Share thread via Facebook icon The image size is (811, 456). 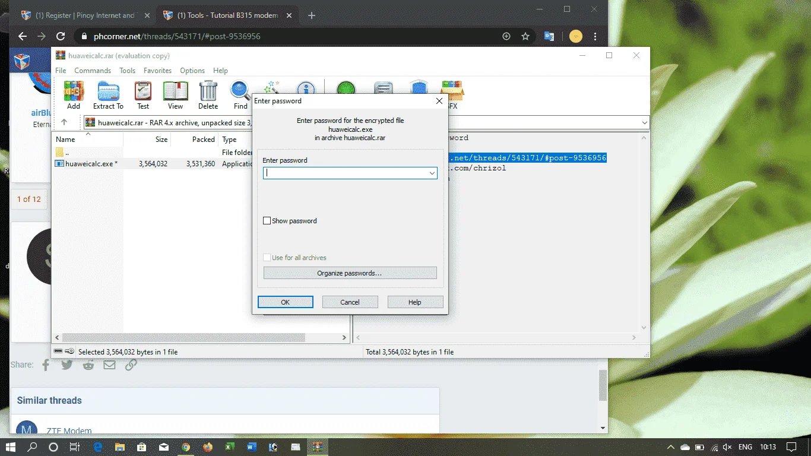tap(46, 365)
